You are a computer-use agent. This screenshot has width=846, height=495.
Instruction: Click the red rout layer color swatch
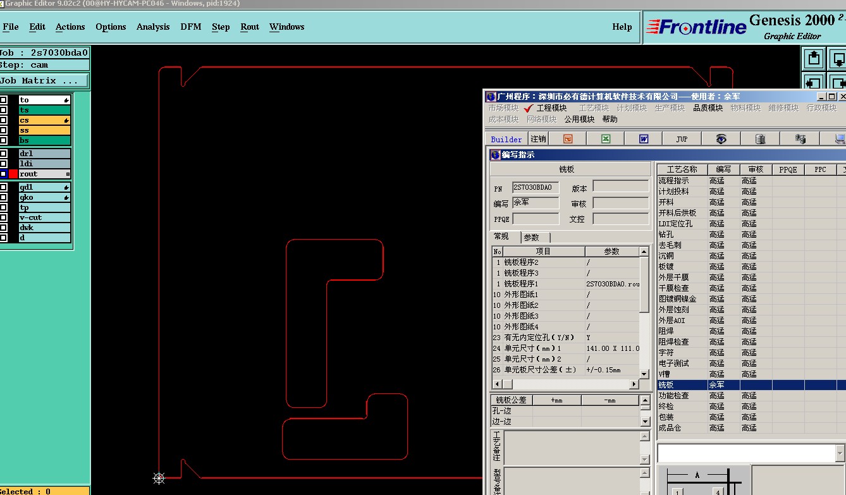click(x=13, y=174)
